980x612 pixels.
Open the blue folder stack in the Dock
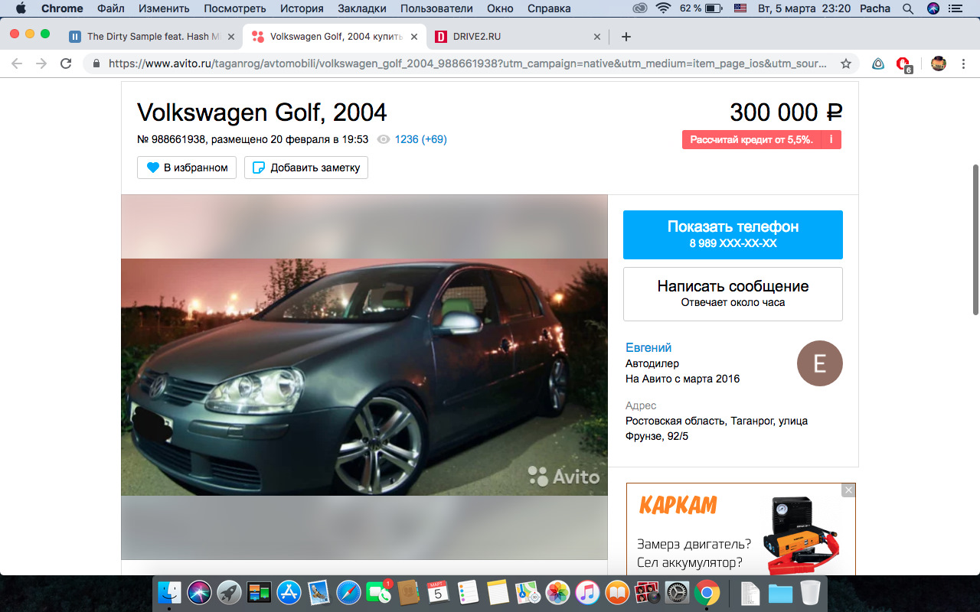click(x=780, y=592)
